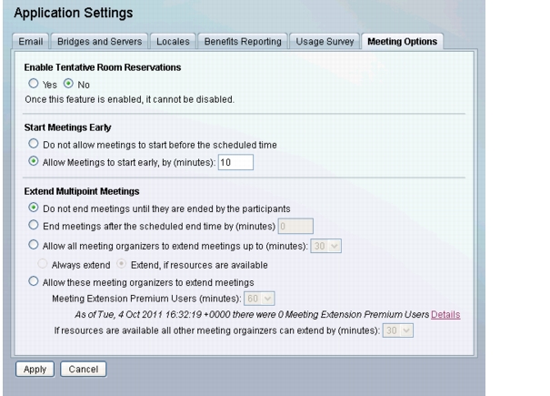
Task: Open the Premium Users Details link
Action: [445, 314]
